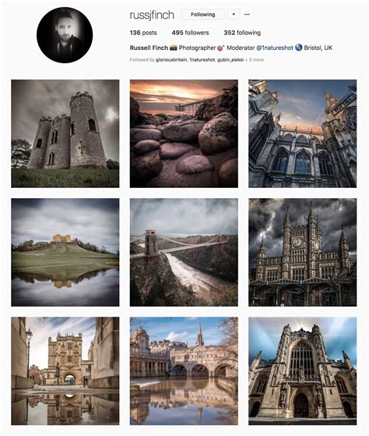369x436 pixels.
Task: Open the Clifton Suspension Bridge photo
Action: click(x=184, y=252)
